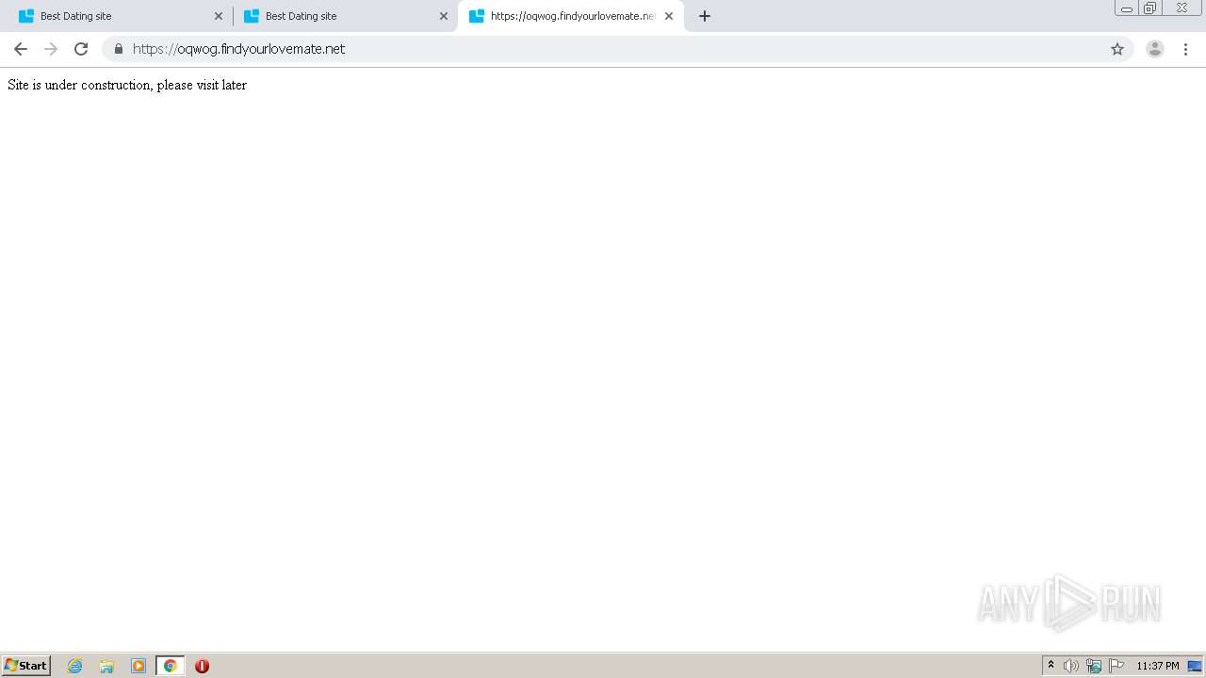Switch to the second Best Dating site tab

pos(343,16)
